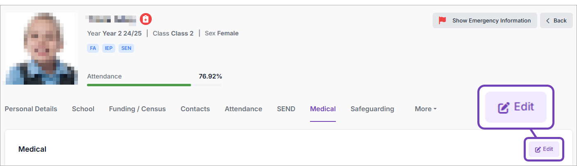
Task: Select the Attendance tab
Action: 243,109
